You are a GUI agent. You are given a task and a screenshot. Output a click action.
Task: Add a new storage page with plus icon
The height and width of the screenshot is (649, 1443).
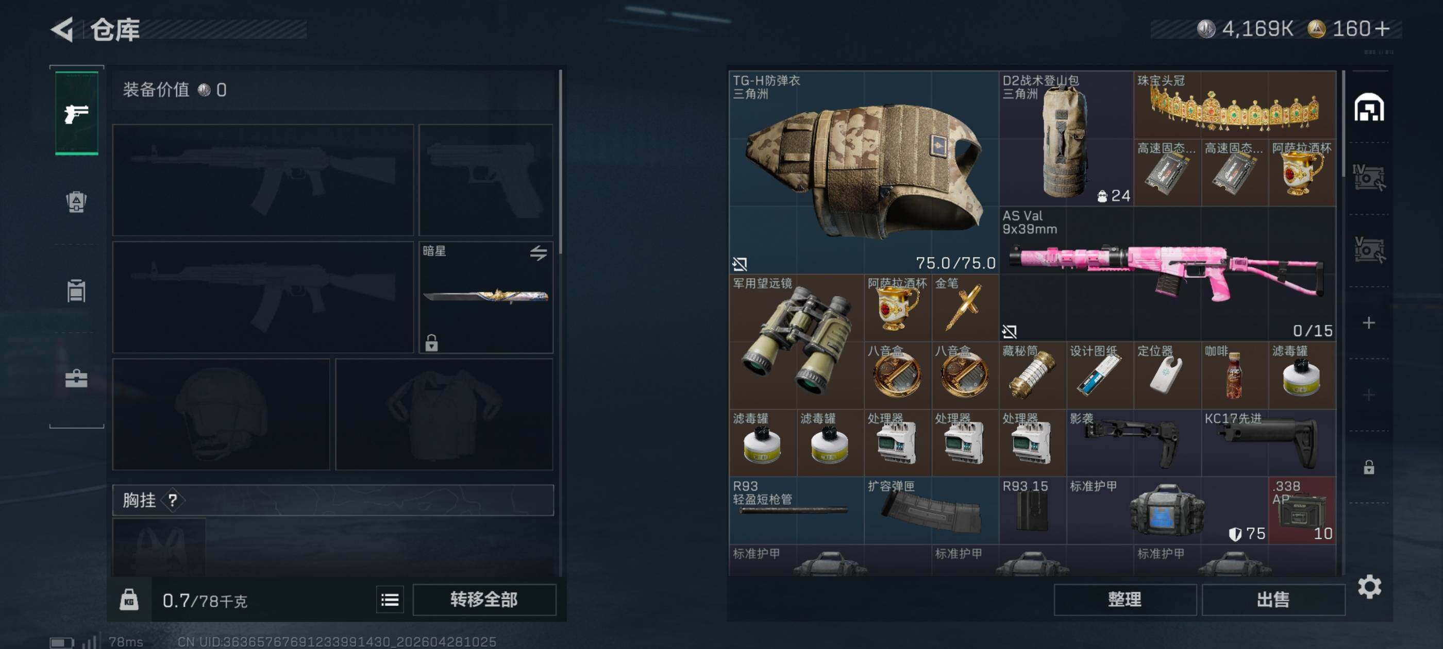tap(1368, 322)
